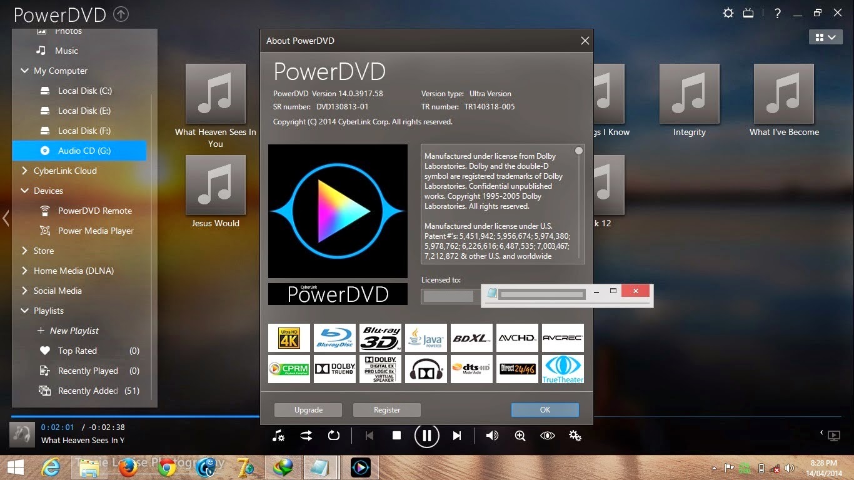Collapse the sidebar with left arrow
Viewport: 854px width, 480px height.
tap(6, 218)
